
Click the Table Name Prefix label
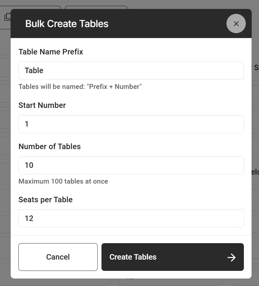(x=51, y=52)
